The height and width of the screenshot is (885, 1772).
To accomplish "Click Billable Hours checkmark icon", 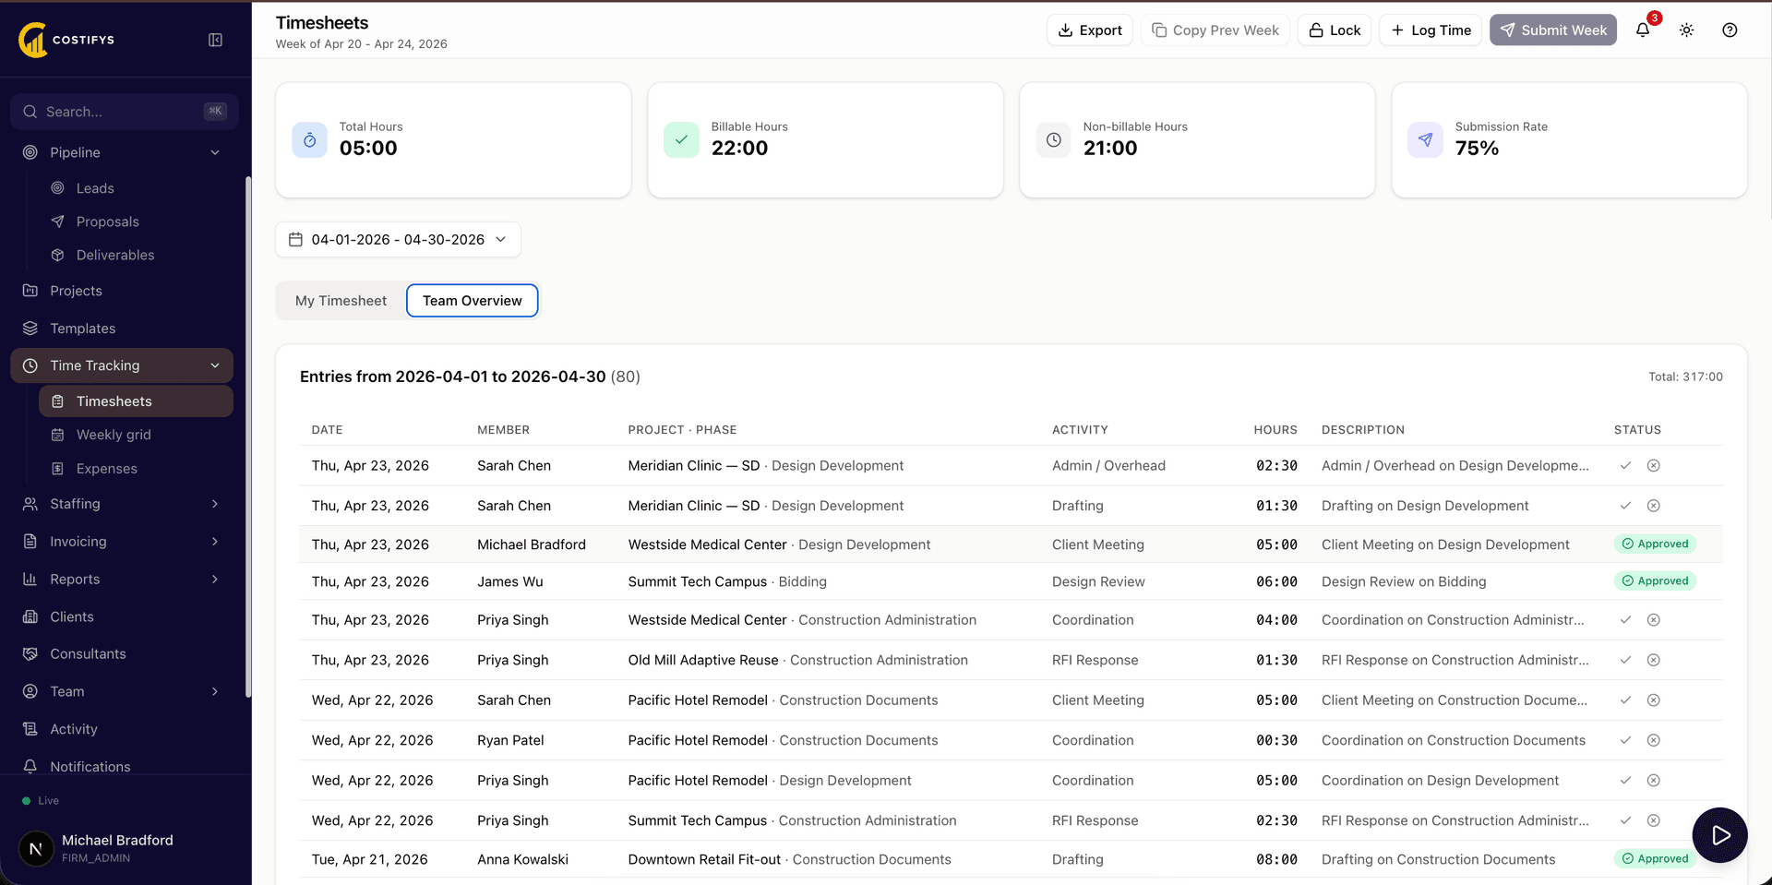I will (681, 140).
